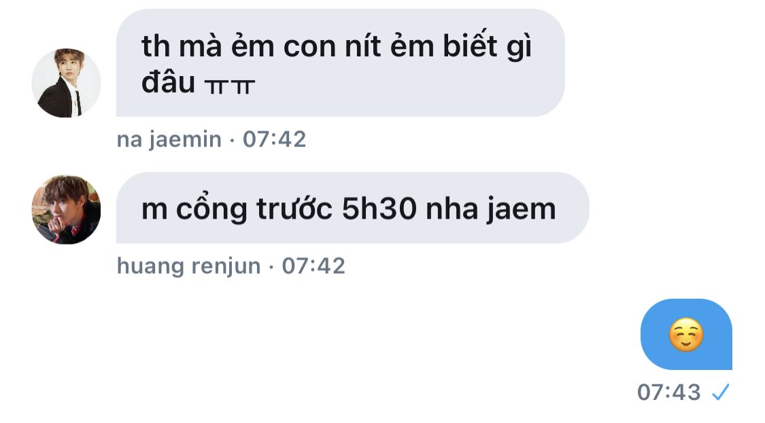The width and height of the screenshot is (765, 423).
Task: Select the blue outgoing message bubble
Action: (x=686, y=334)
